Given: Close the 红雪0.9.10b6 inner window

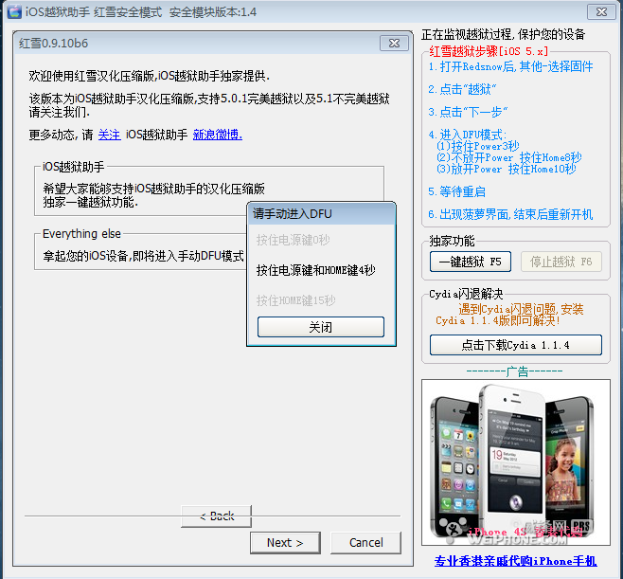Looking at the screenshot, I should (394, 43).
